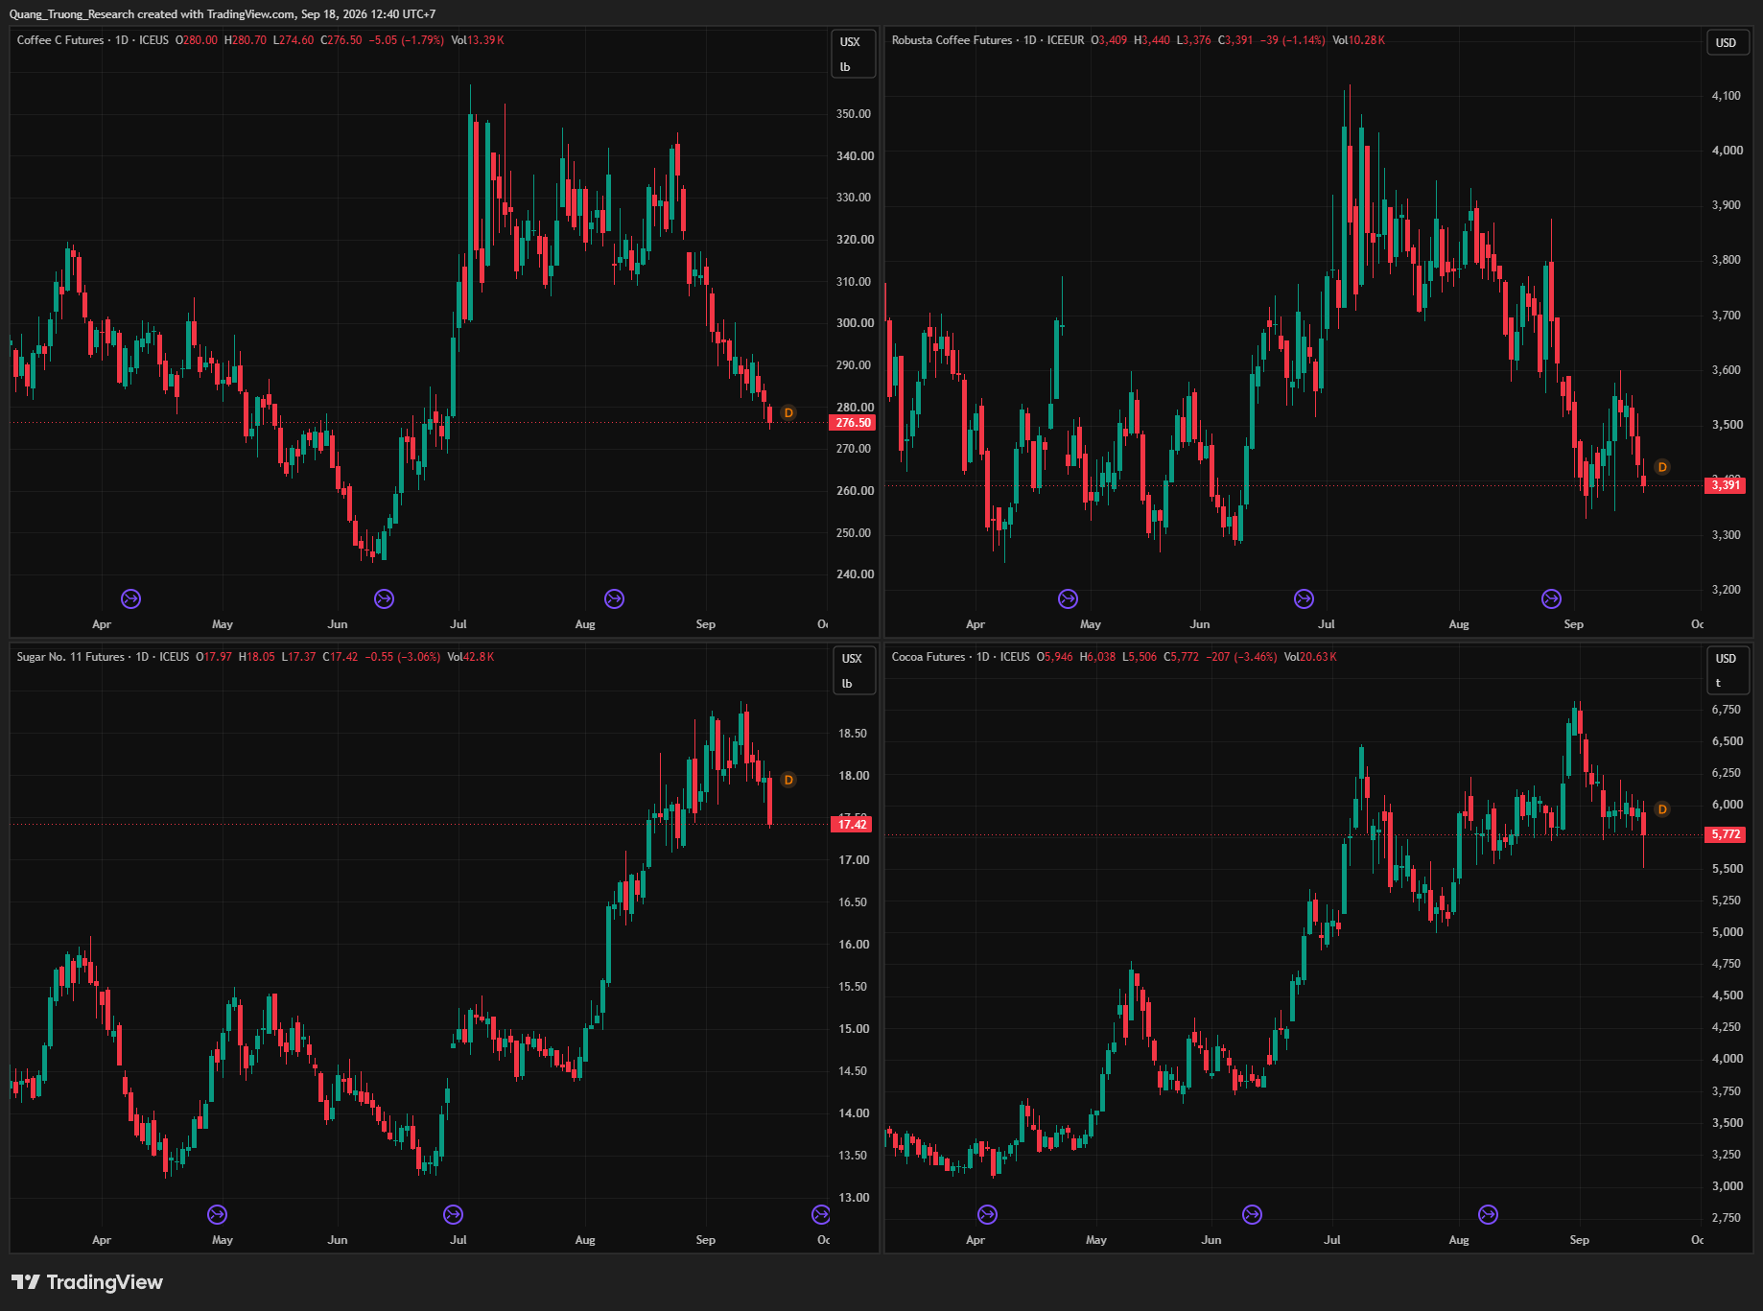Click the Coffee C contract rollover icon near April
Screen dimensions: 1763x1311
pyautogui.click(x=130, y=598)
